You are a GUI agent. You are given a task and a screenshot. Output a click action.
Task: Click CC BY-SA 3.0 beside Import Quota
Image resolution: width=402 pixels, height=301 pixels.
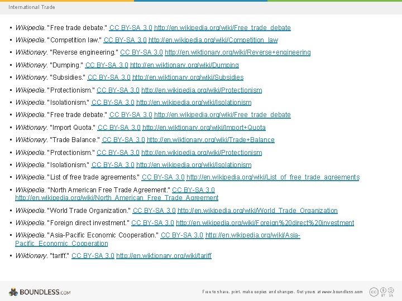(119, 128)
